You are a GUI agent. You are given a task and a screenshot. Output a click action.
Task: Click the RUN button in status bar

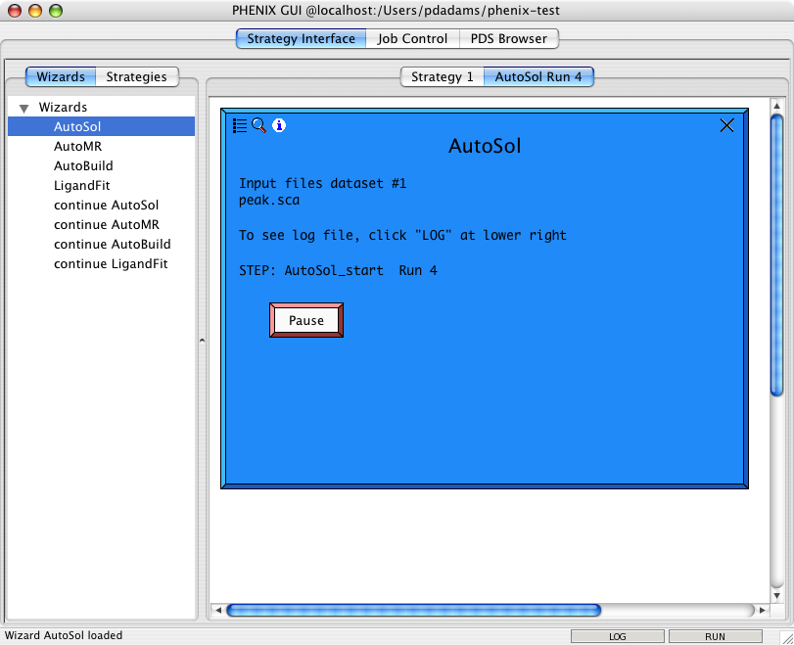(715, 636)
